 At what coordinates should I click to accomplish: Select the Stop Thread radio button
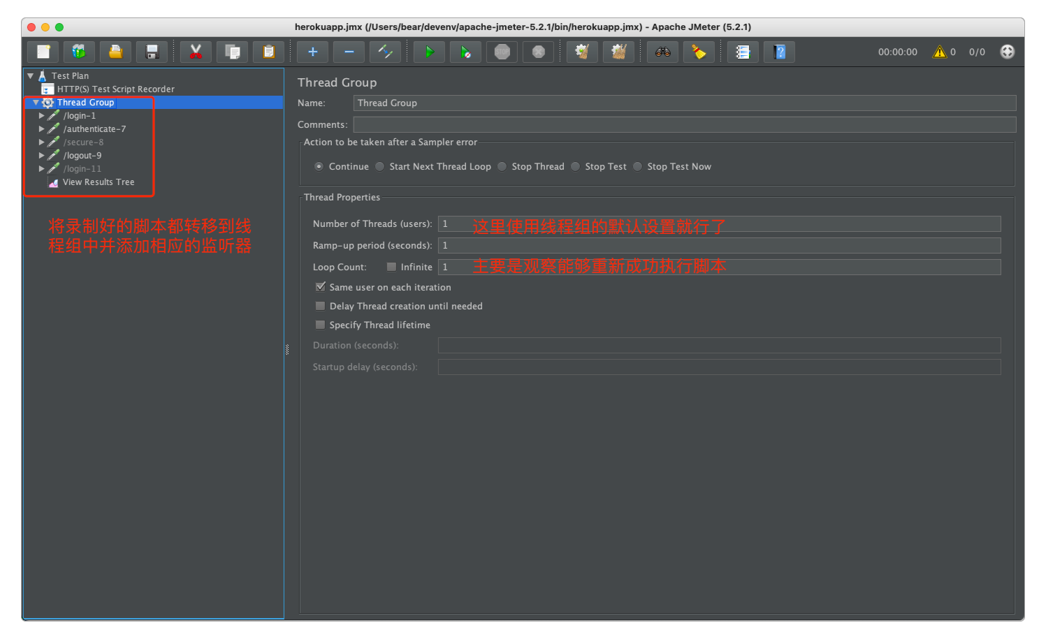pyautogui.click(x=502, y=166)
